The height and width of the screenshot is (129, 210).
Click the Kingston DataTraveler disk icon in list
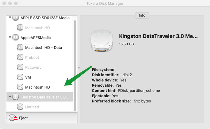[x=16, y=97]
